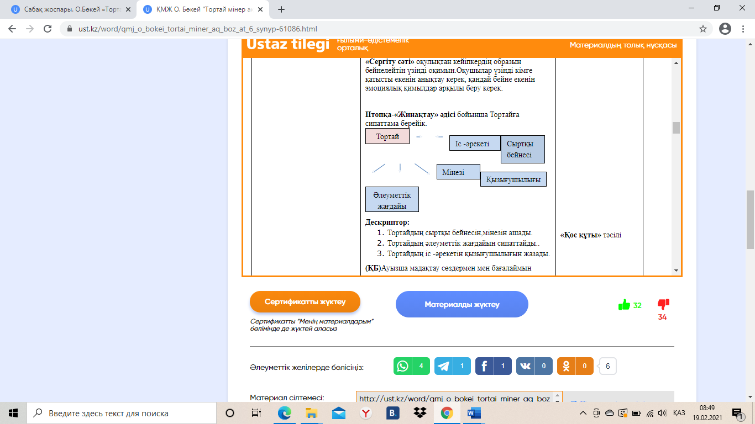Like the material with the green thumbs-up

point(624,305)
